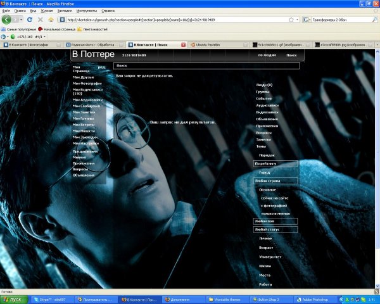Open the Файл menu
Viewport: 380px width, 304px height.
click(x=6, y=11)
